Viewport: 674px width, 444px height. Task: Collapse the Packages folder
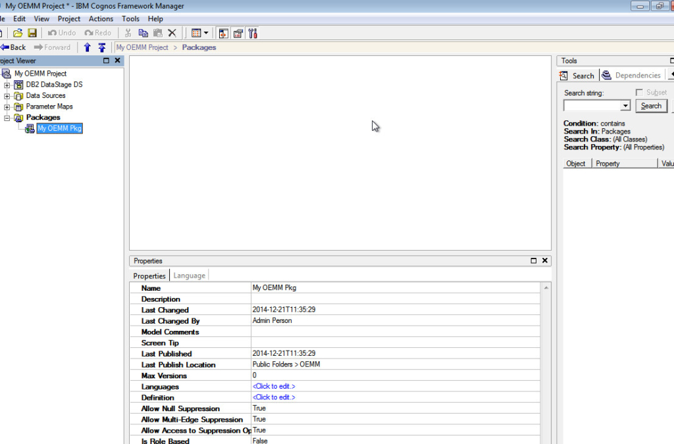pyautogui.click(x=7, y=118)
